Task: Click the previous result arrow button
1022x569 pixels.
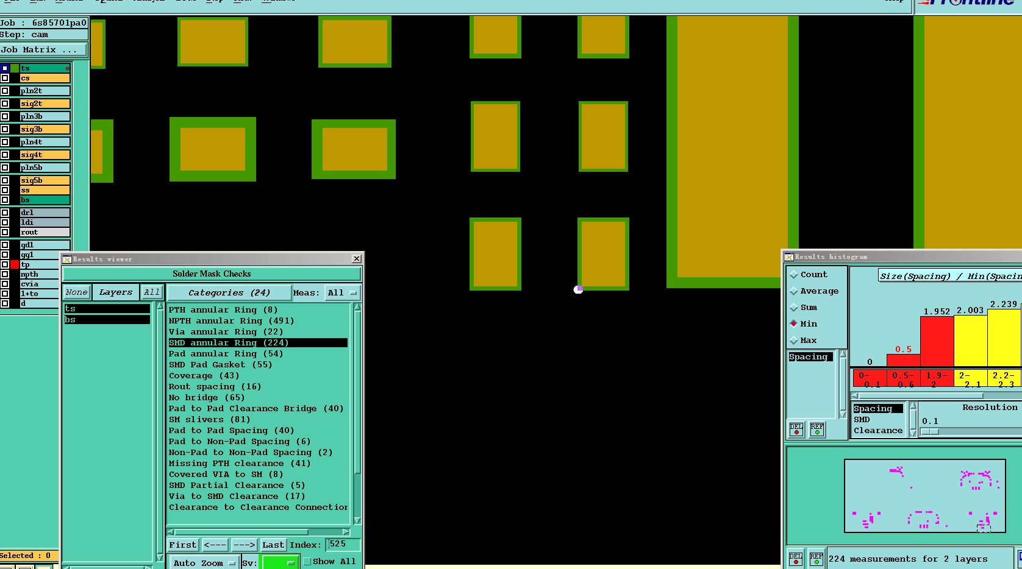Action: (215, 545)
